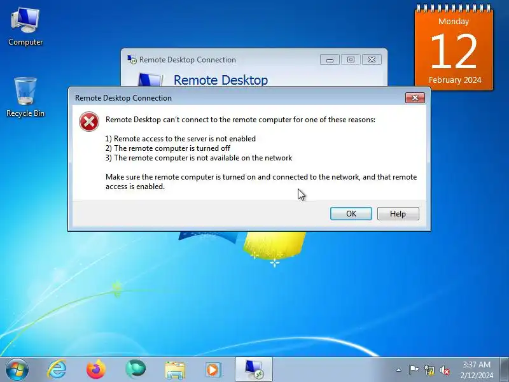Click the error dialog title bar text

pyautogui.click(x=123, y=98)
